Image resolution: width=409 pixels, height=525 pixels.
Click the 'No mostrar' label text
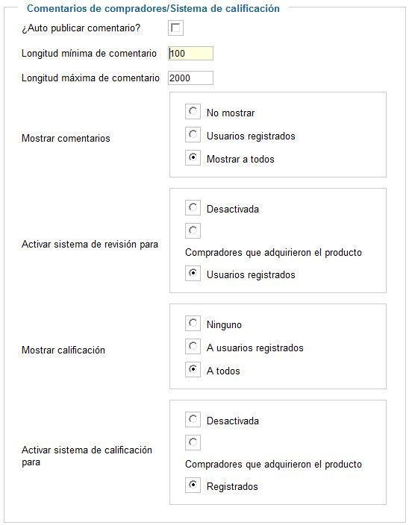pos(231,113)
